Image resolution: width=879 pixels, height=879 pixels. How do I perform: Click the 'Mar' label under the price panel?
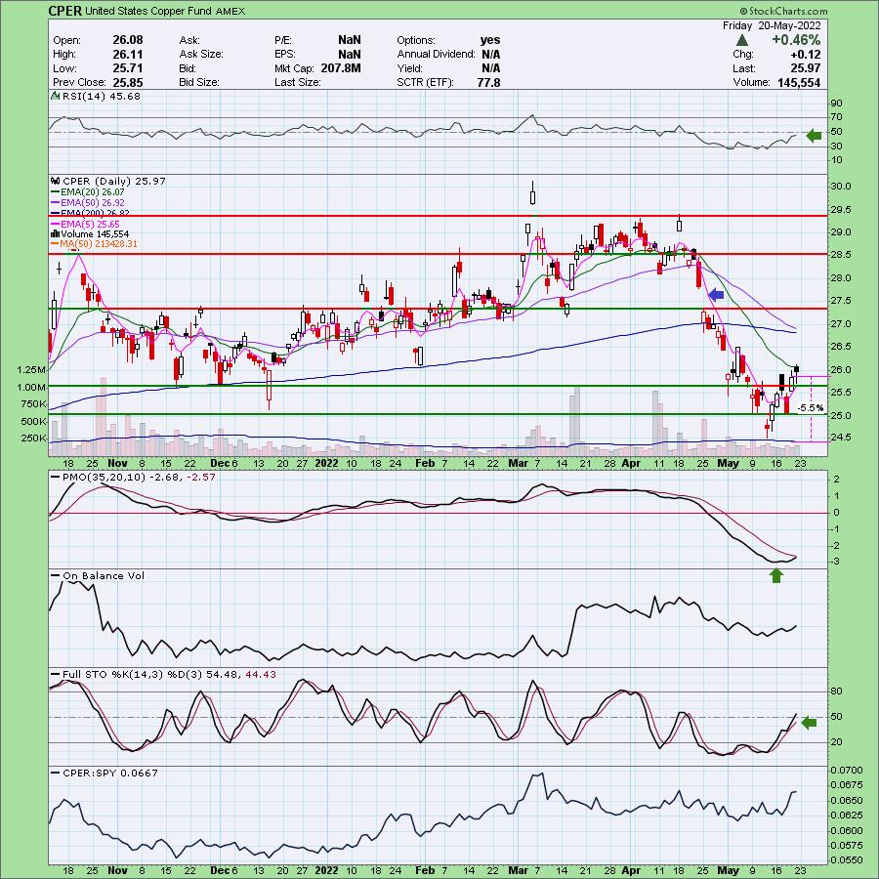(519, 463)
